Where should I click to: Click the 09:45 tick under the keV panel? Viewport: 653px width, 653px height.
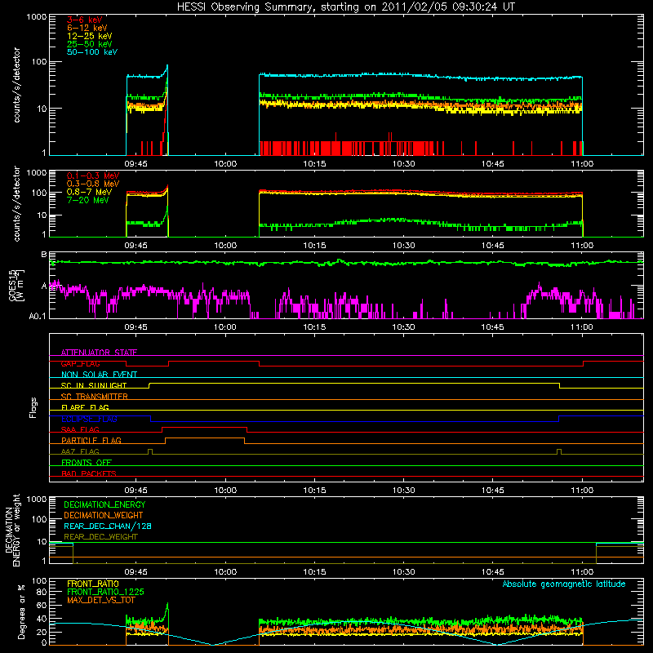click(x=135, y=164)
